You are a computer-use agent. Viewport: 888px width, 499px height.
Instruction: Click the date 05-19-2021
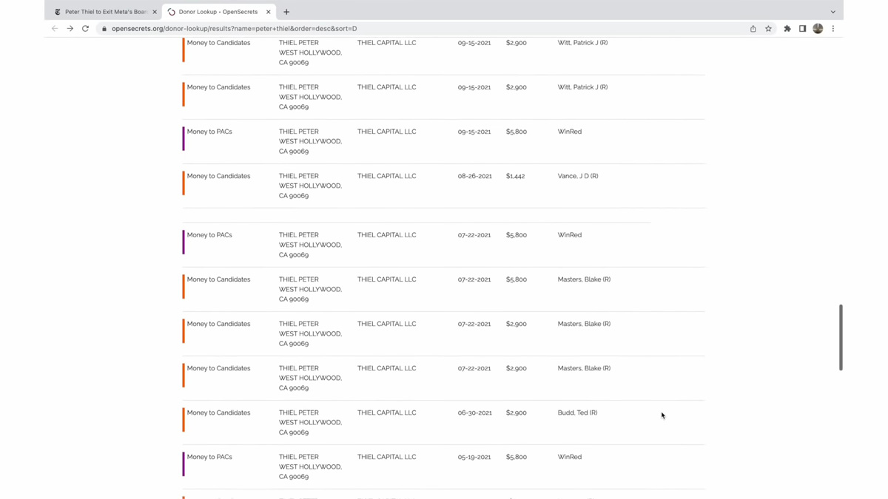[474, 457]
